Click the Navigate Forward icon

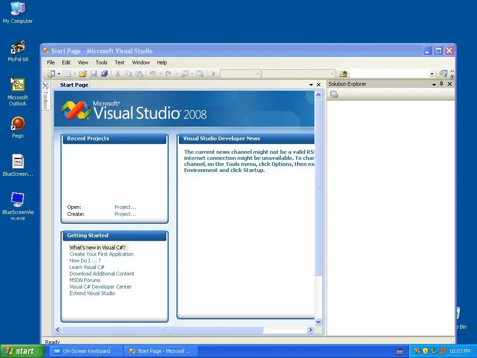click(200, 74)
